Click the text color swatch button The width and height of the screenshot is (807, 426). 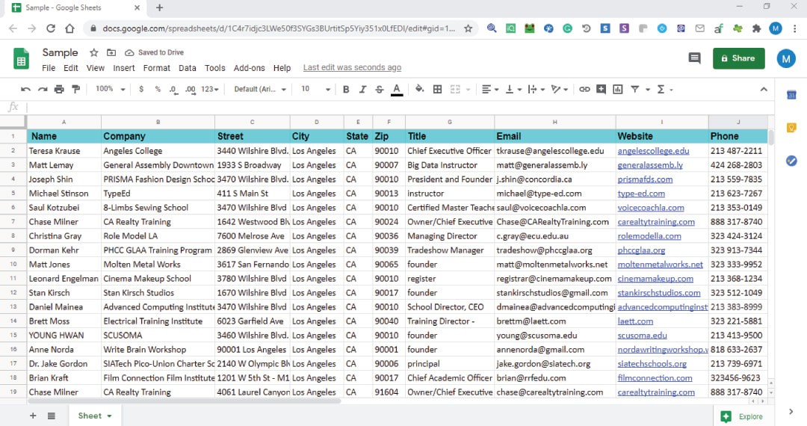397,89
